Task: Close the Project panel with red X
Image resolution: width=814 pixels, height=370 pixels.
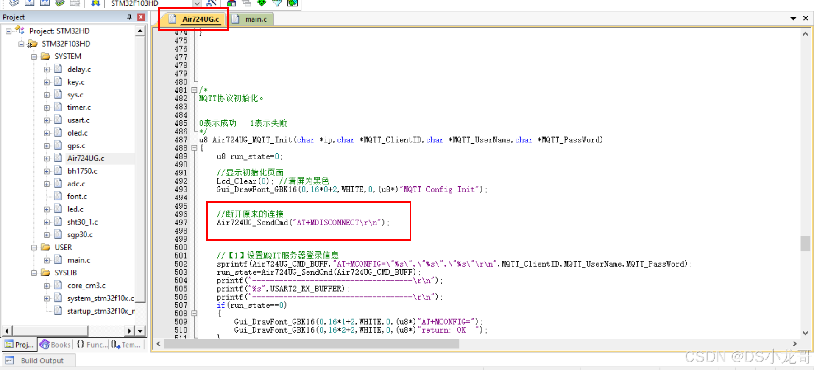Action: coord(141,17)
